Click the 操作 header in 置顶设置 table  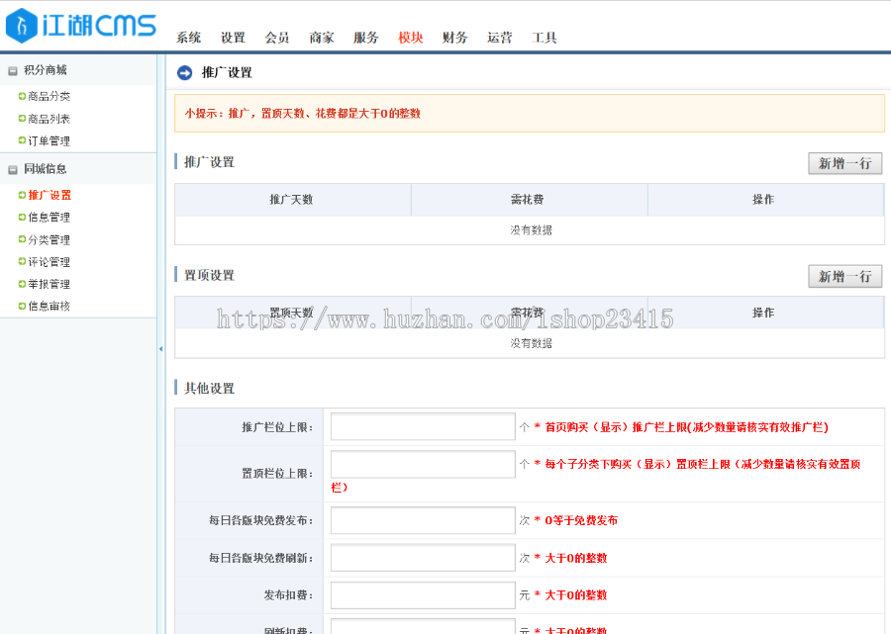tap(765, 313)
